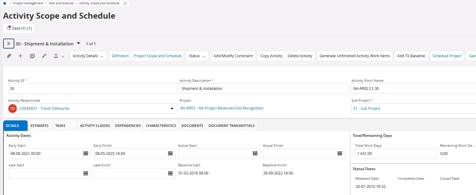Screen dimensions: 476x195
Task: Open the Late Finish calendar picker
Action: (x=170, y=173)
